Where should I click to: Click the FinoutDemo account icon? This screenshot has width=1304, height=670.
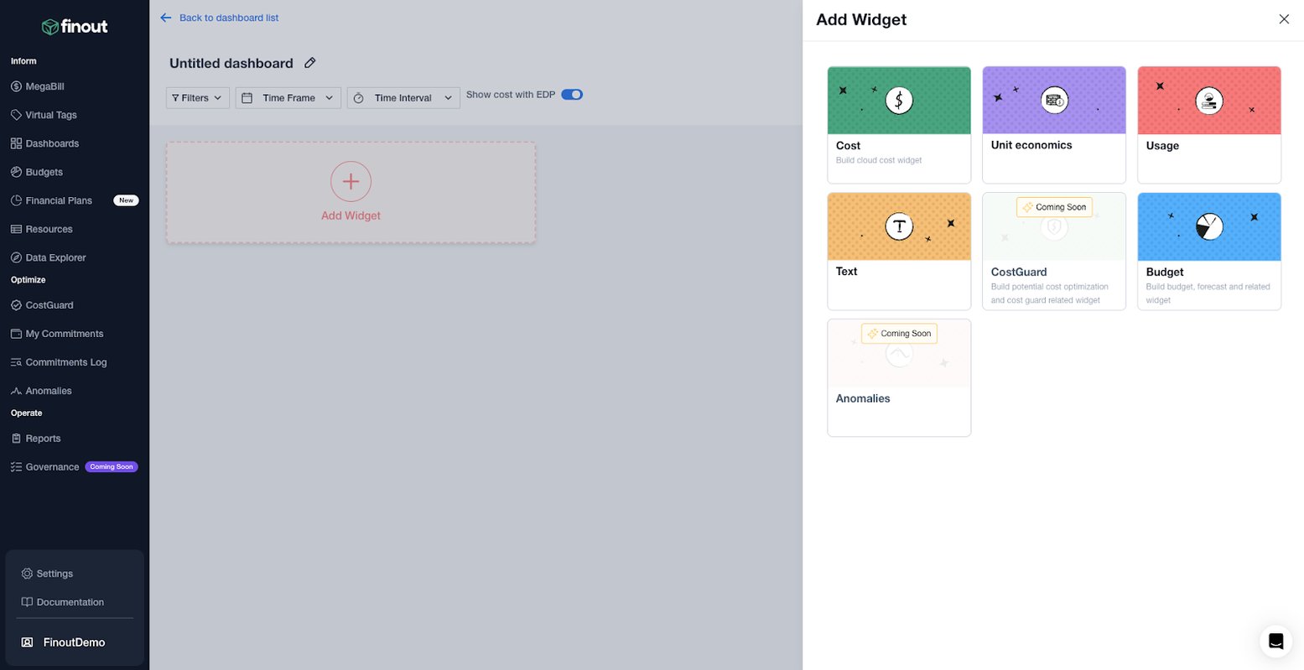27,642
